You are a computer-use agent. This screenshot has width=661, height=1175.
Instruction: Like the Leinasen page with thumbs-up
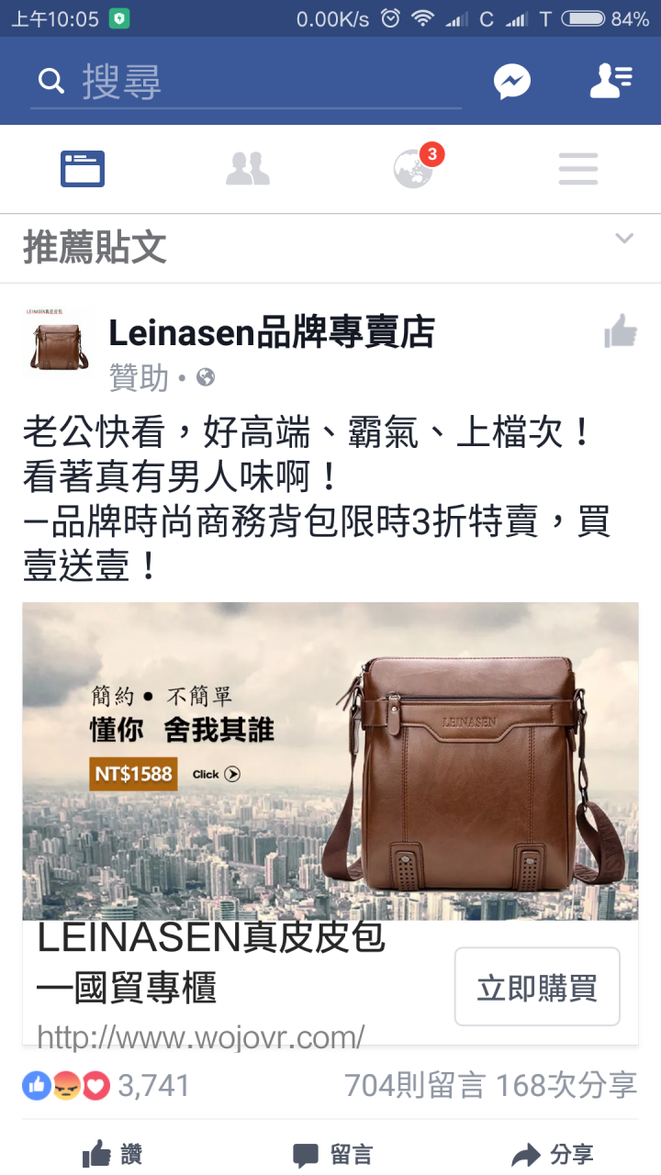click(621, 331)
